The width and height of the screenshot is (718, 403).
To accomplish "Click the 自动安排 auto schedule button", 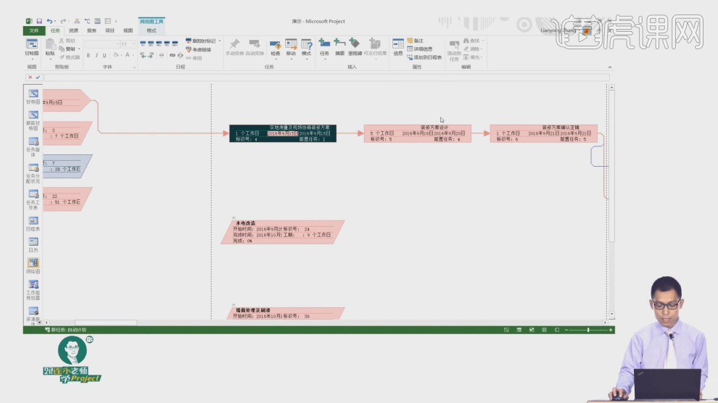I will pos(255,48).
